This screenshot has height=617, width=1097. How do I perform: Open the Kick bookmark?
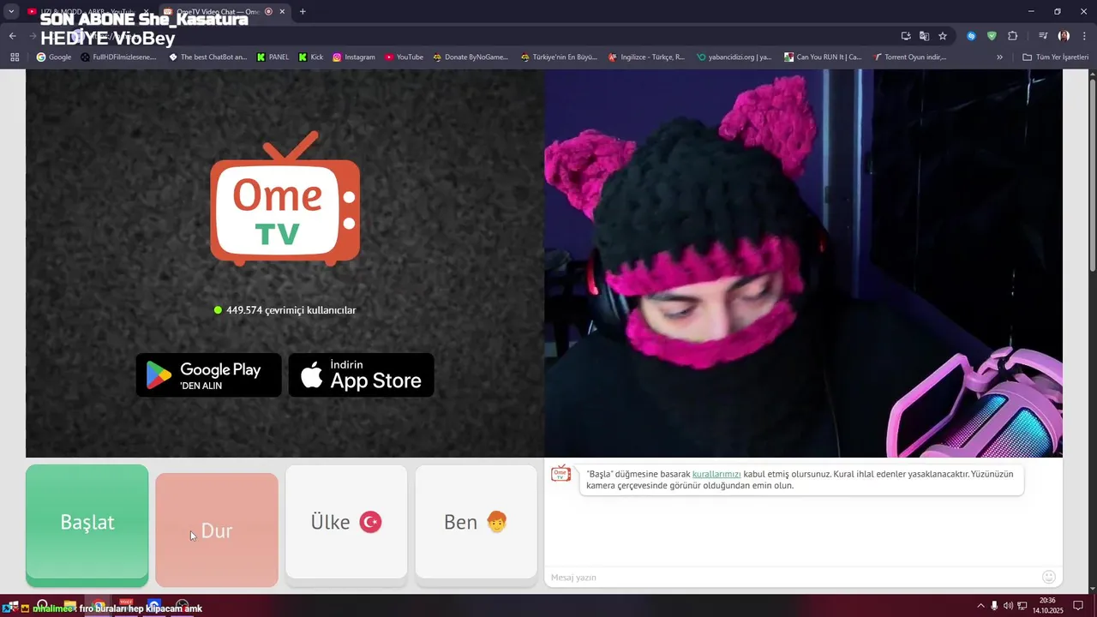click(x=310, y=57)
